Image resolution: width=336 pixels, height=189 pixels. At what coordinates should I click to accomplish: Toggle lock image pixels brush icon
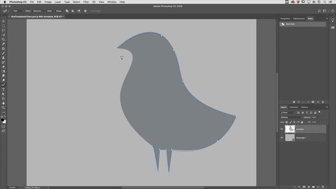(x=290, y=122)
